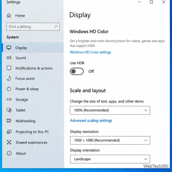Open Projecting to this PC settings
Viewport: 172px width, 172px height.
click(x=33, y=132)
